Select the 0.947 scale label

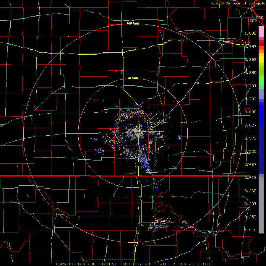pos(250,46)
